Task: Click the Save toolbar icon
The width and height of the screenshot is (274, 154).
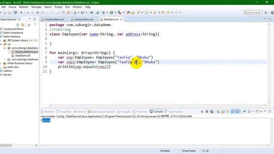Action: pos(5,12)
